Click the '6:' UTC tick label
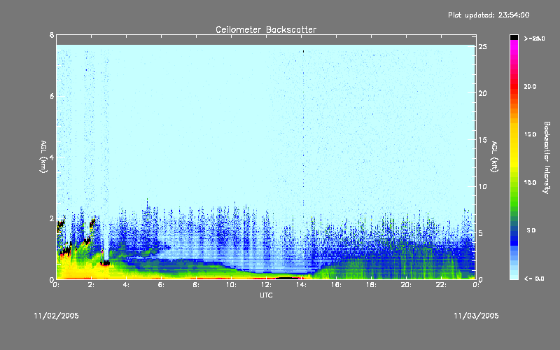The width and height of the screenshot is (560, 350). 162,285
